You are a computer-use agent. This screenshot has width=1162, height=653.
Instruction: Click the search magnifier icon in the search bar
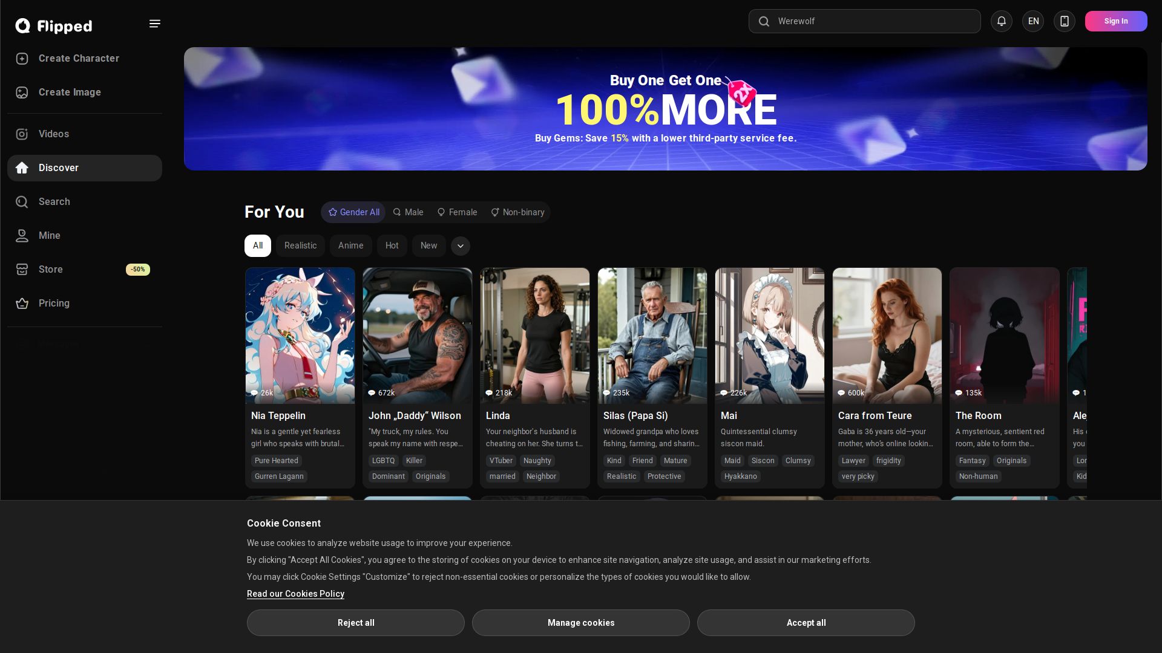tap(764, 21)
